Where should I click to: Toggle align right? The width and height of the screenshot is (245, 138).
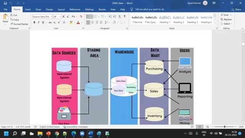coord(97,23)
